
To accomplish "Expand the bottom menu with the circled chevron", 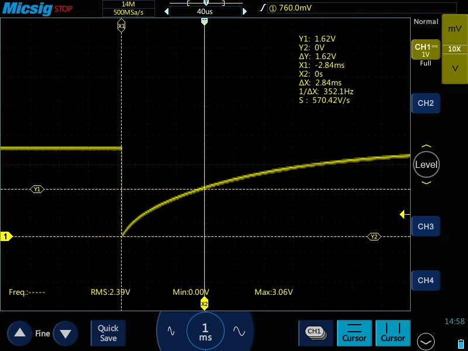I will tap(426, 342).
